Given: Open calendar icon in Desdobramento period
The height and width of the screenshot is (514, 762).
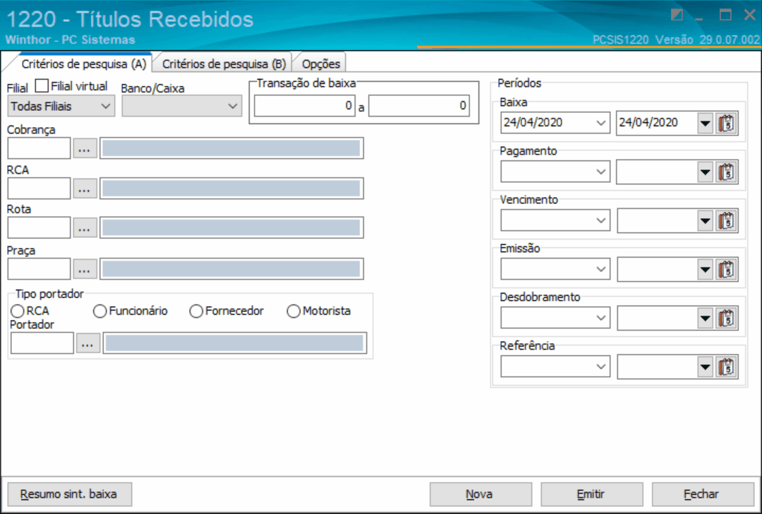Looking at the screenshot, I should (727, 318).
